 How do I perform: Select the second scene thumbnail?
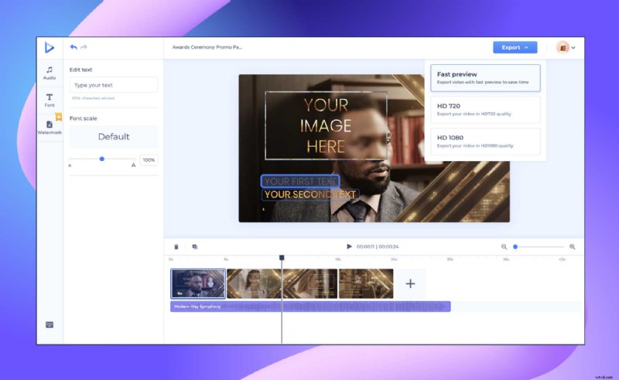(x=254, y=283)
